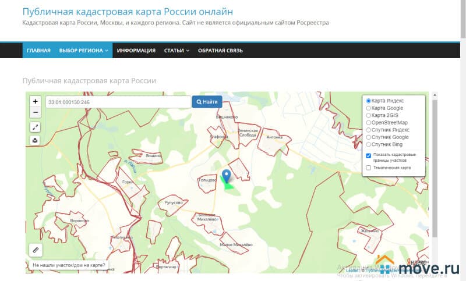Viewport: 466px width, 281px height.
Task: Expand Выбор региона dropdown menu
Action: click(84, 51)
